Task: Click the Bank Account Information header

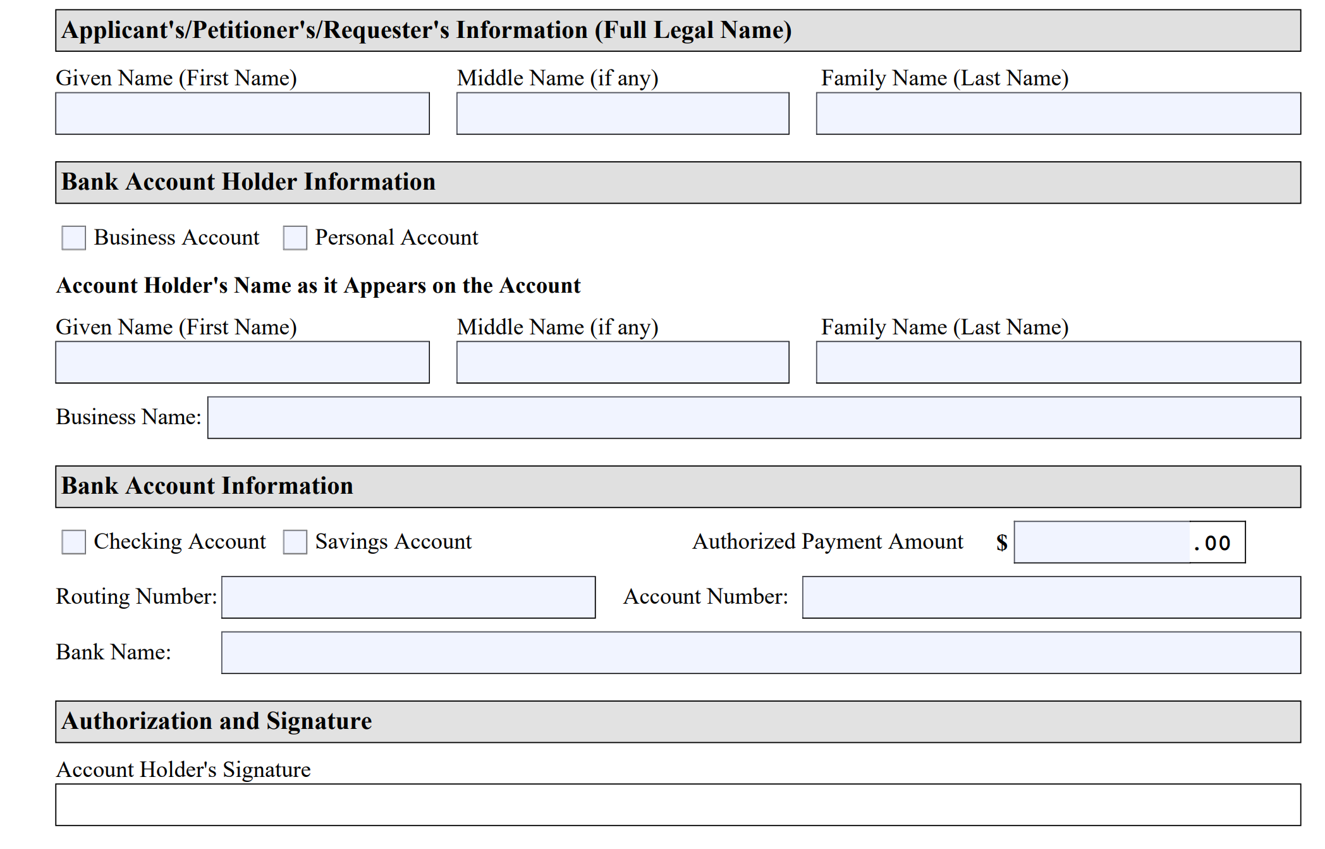Action: coord(678,487)
